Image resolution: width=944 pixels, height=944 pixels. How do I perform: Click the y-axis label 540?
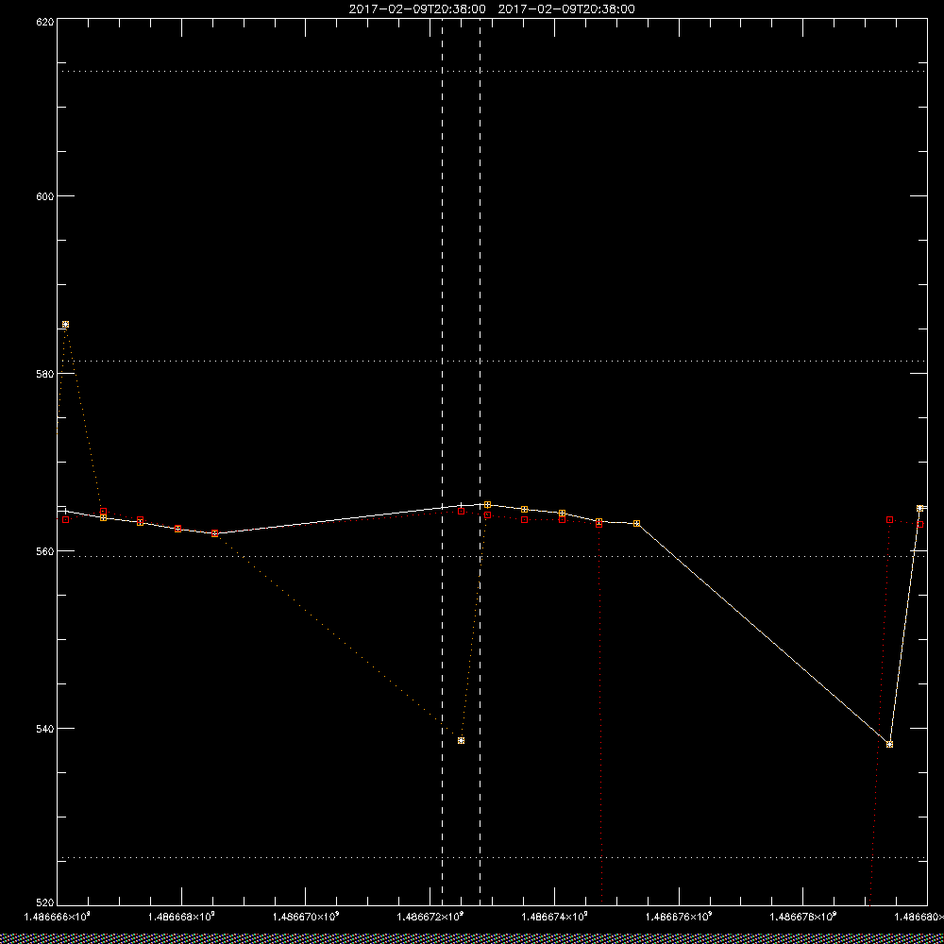coord(46,729)
